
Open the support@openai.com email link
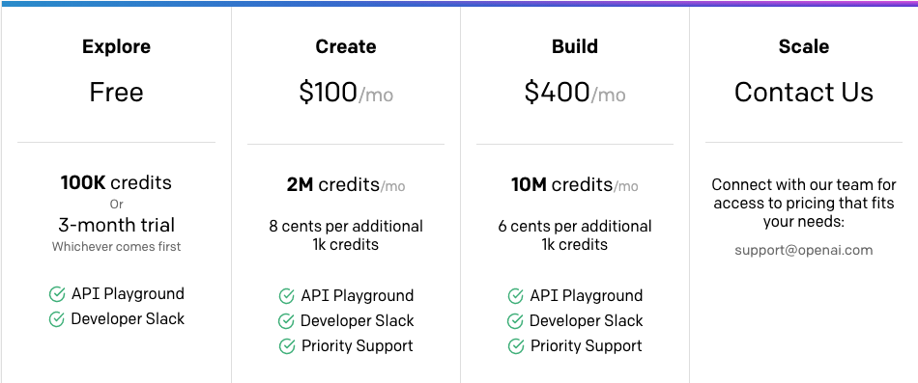click(x=804, y=250)
